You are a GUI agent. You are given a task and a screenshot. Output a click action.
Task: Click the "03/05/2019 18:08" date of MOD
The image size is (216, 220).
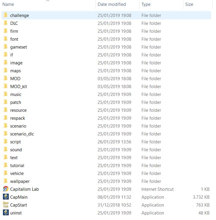point(114,79)
